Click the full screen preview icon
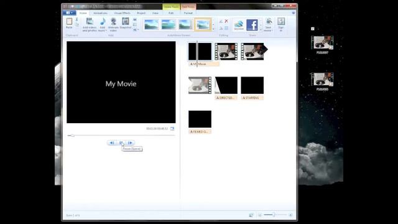398x224 pixels. 172,129
